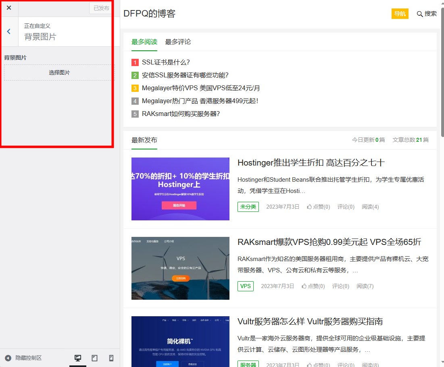Screen dimensions: 444x367
Task: Click Hostinger post date 2023年7月3日
Action: point(283,207)
